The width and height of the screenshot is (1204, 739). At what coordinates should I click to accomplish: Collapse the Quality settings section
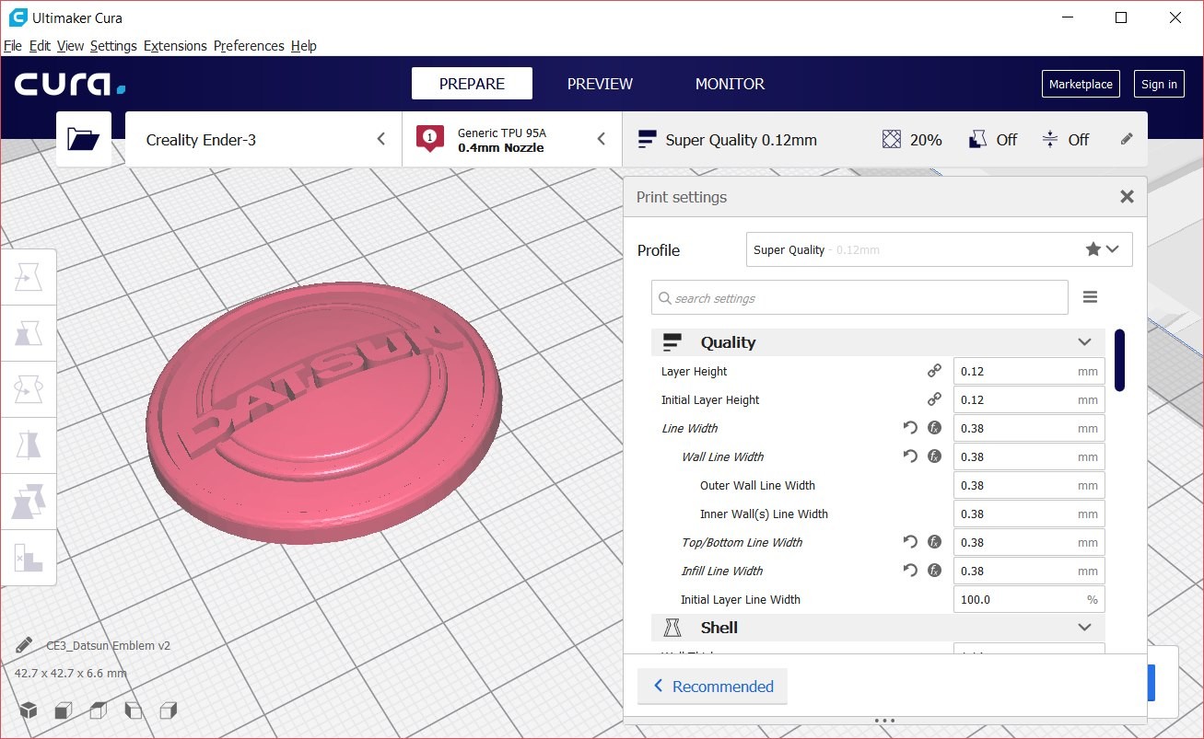coord(1084,342)
